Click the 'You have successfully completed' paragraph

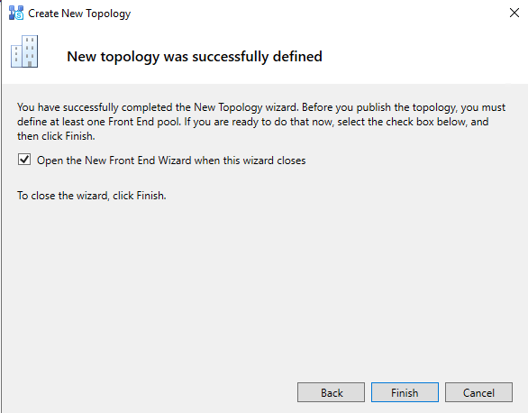(261, 122)
